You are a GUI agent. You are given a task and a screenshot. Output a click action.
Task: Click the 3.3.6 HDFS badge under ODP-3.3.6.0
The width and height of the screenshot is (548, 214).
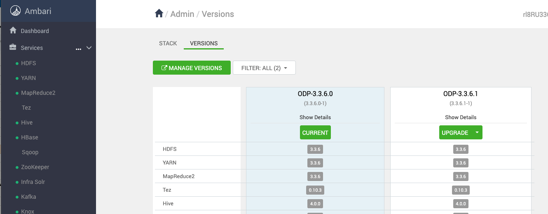(315, 149)
